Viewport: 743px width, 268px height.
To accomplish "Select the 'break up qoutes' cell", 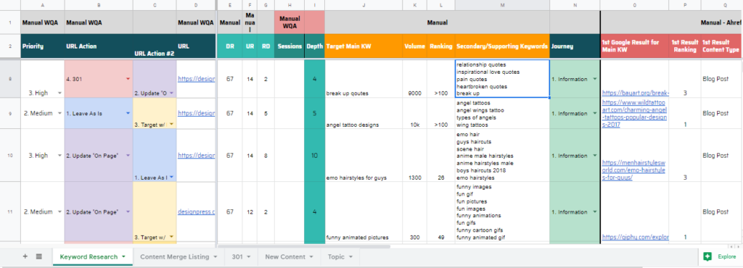I will pos(364,78).
